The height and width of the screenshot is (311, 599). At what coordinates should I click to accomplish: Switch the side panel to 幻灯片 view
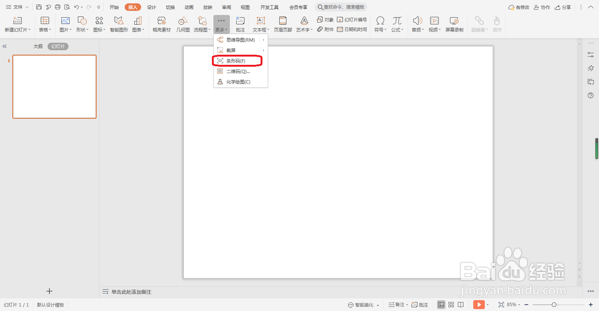pos(58,46)
